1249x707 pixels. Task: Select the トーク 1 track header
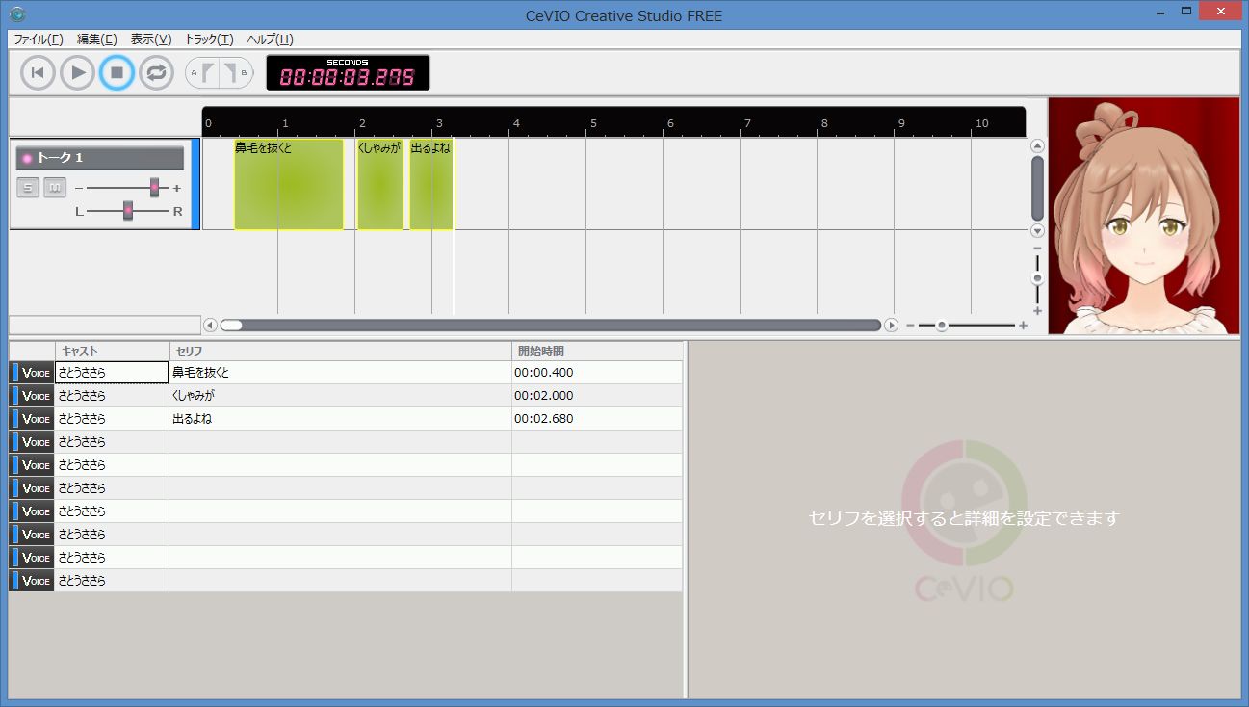(x=100, y=158)
